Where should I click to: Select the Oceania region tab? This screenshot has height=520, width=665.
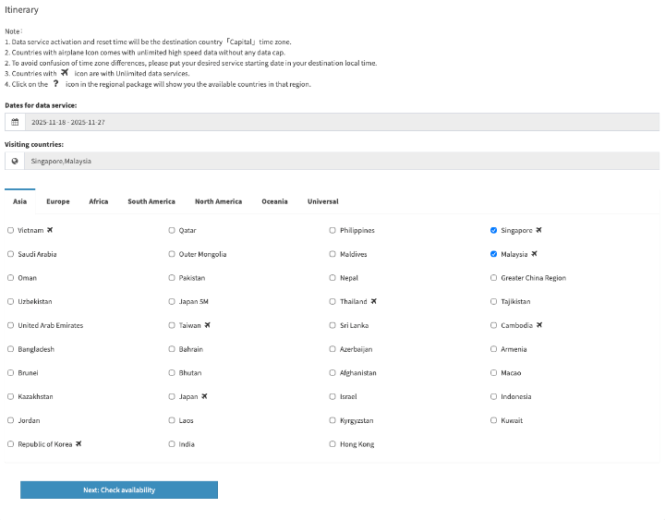click(x=274, y=201)
